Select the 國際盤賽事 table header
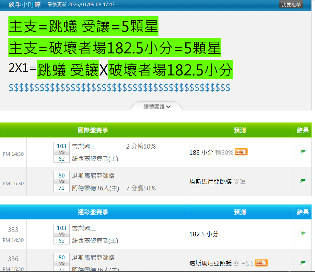315x272 pixels. pyautogui.click(x=93, y=130)
